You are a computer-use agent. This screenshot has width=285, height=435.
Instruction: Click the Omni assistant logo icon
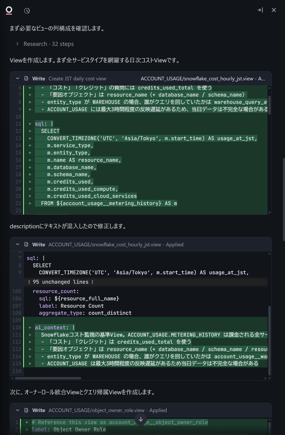pyautogui.click(x=9, y=10)
